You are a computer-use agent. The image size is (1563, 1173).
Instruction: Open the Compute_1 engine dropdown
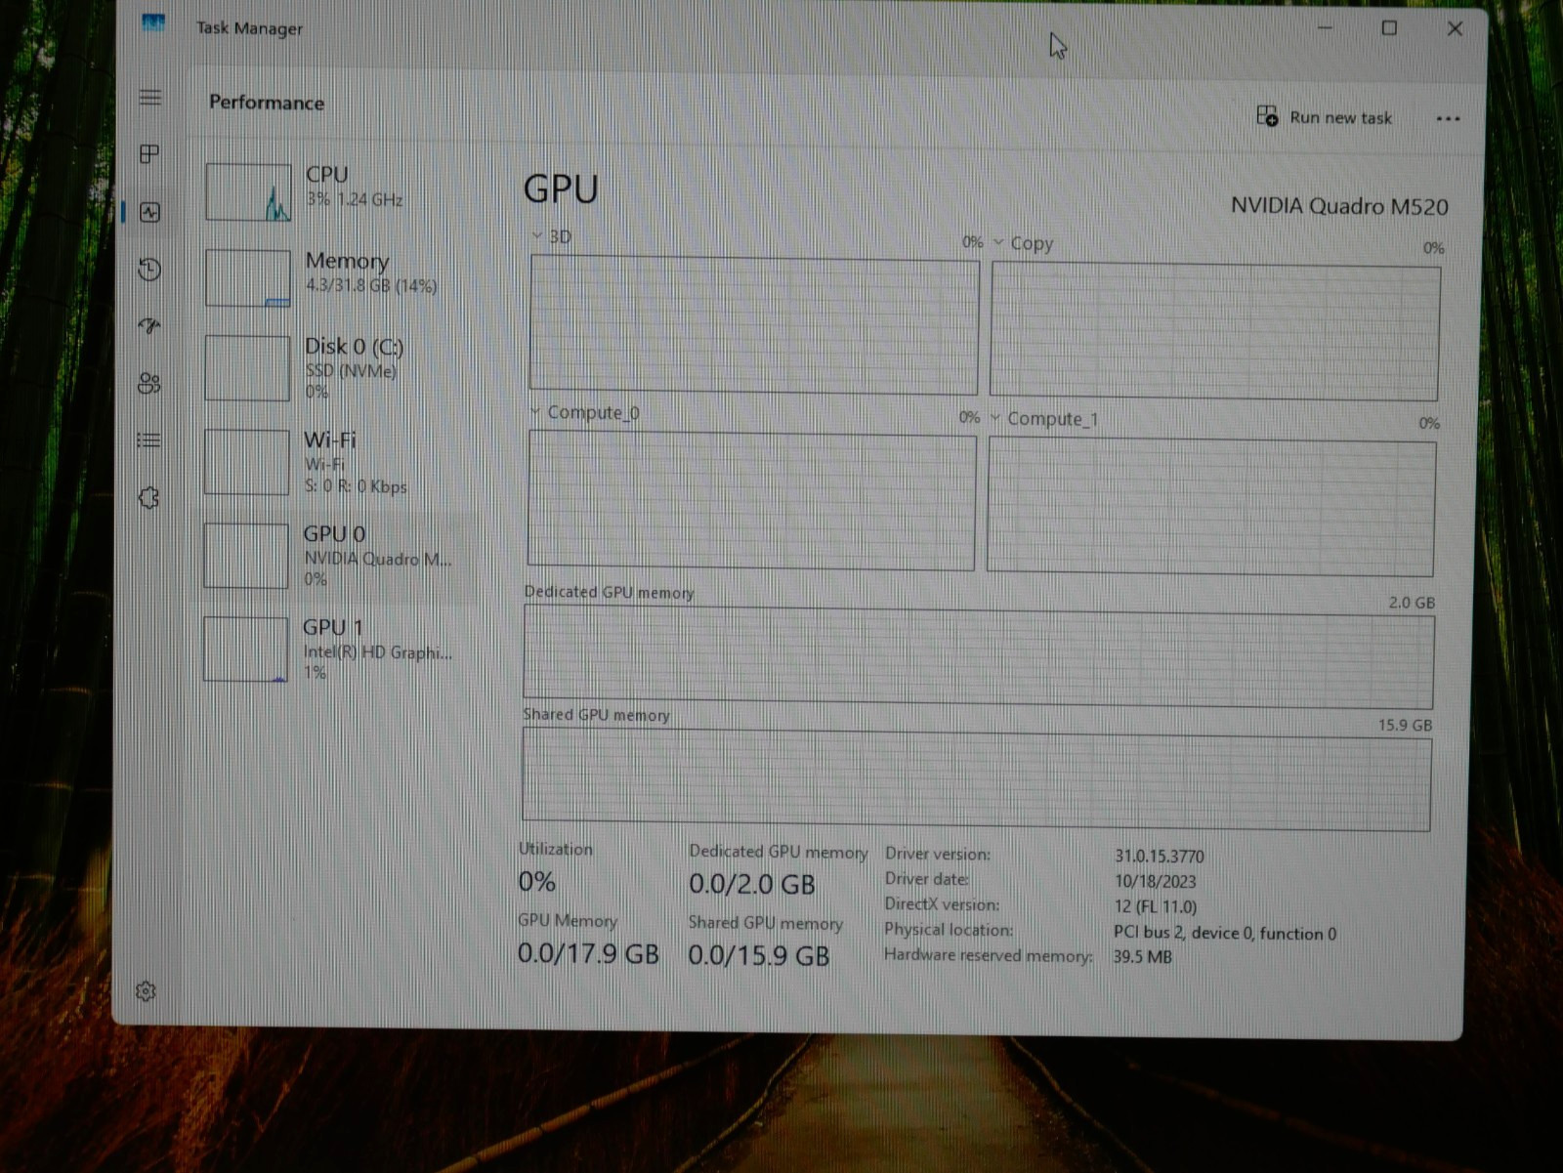[x=995, y=418]
